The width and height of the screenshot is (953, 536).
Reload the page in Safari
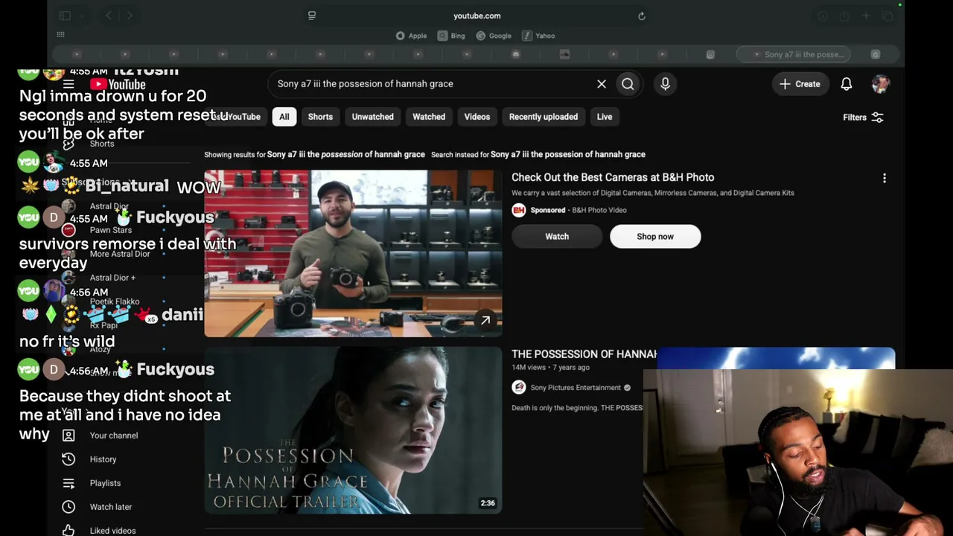pyautogui.click(x=641, y=16)
